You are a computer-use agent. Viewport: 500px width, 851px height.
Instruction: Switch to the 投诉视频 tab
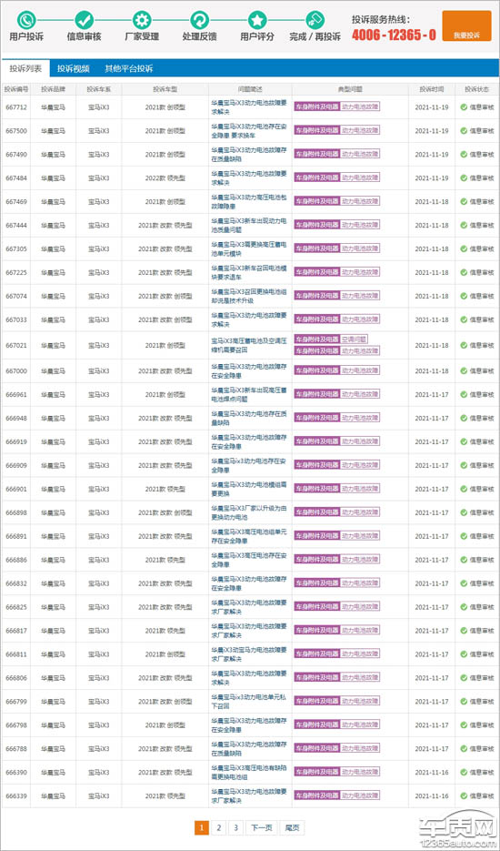[x=74, y=69]
